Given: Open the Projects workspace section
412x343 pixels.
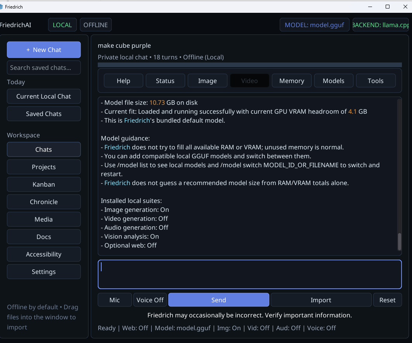Looking at the screenshot, I should point(43,167).
